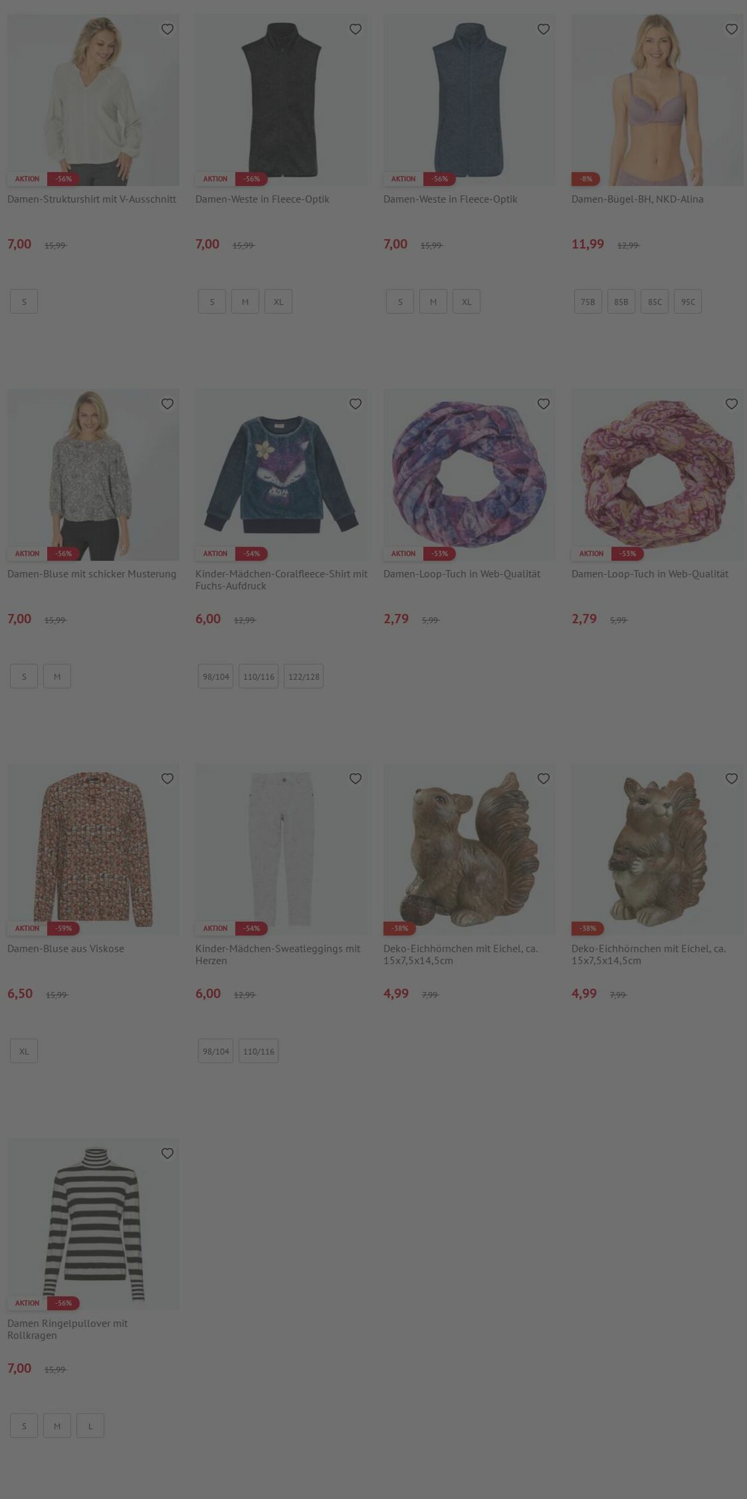Select size 75B for the bra
The image size is (747, 1499).
[588, 302]
